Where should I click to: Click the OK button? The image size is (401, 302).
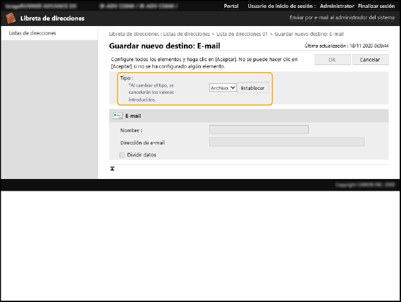331,59
